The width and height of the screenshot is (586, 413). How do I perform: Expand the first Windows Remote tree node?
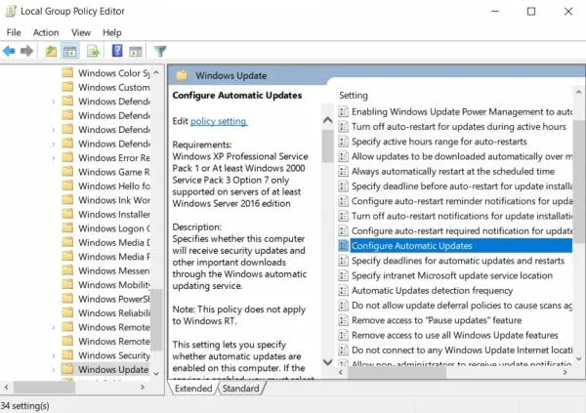(54, 327)
